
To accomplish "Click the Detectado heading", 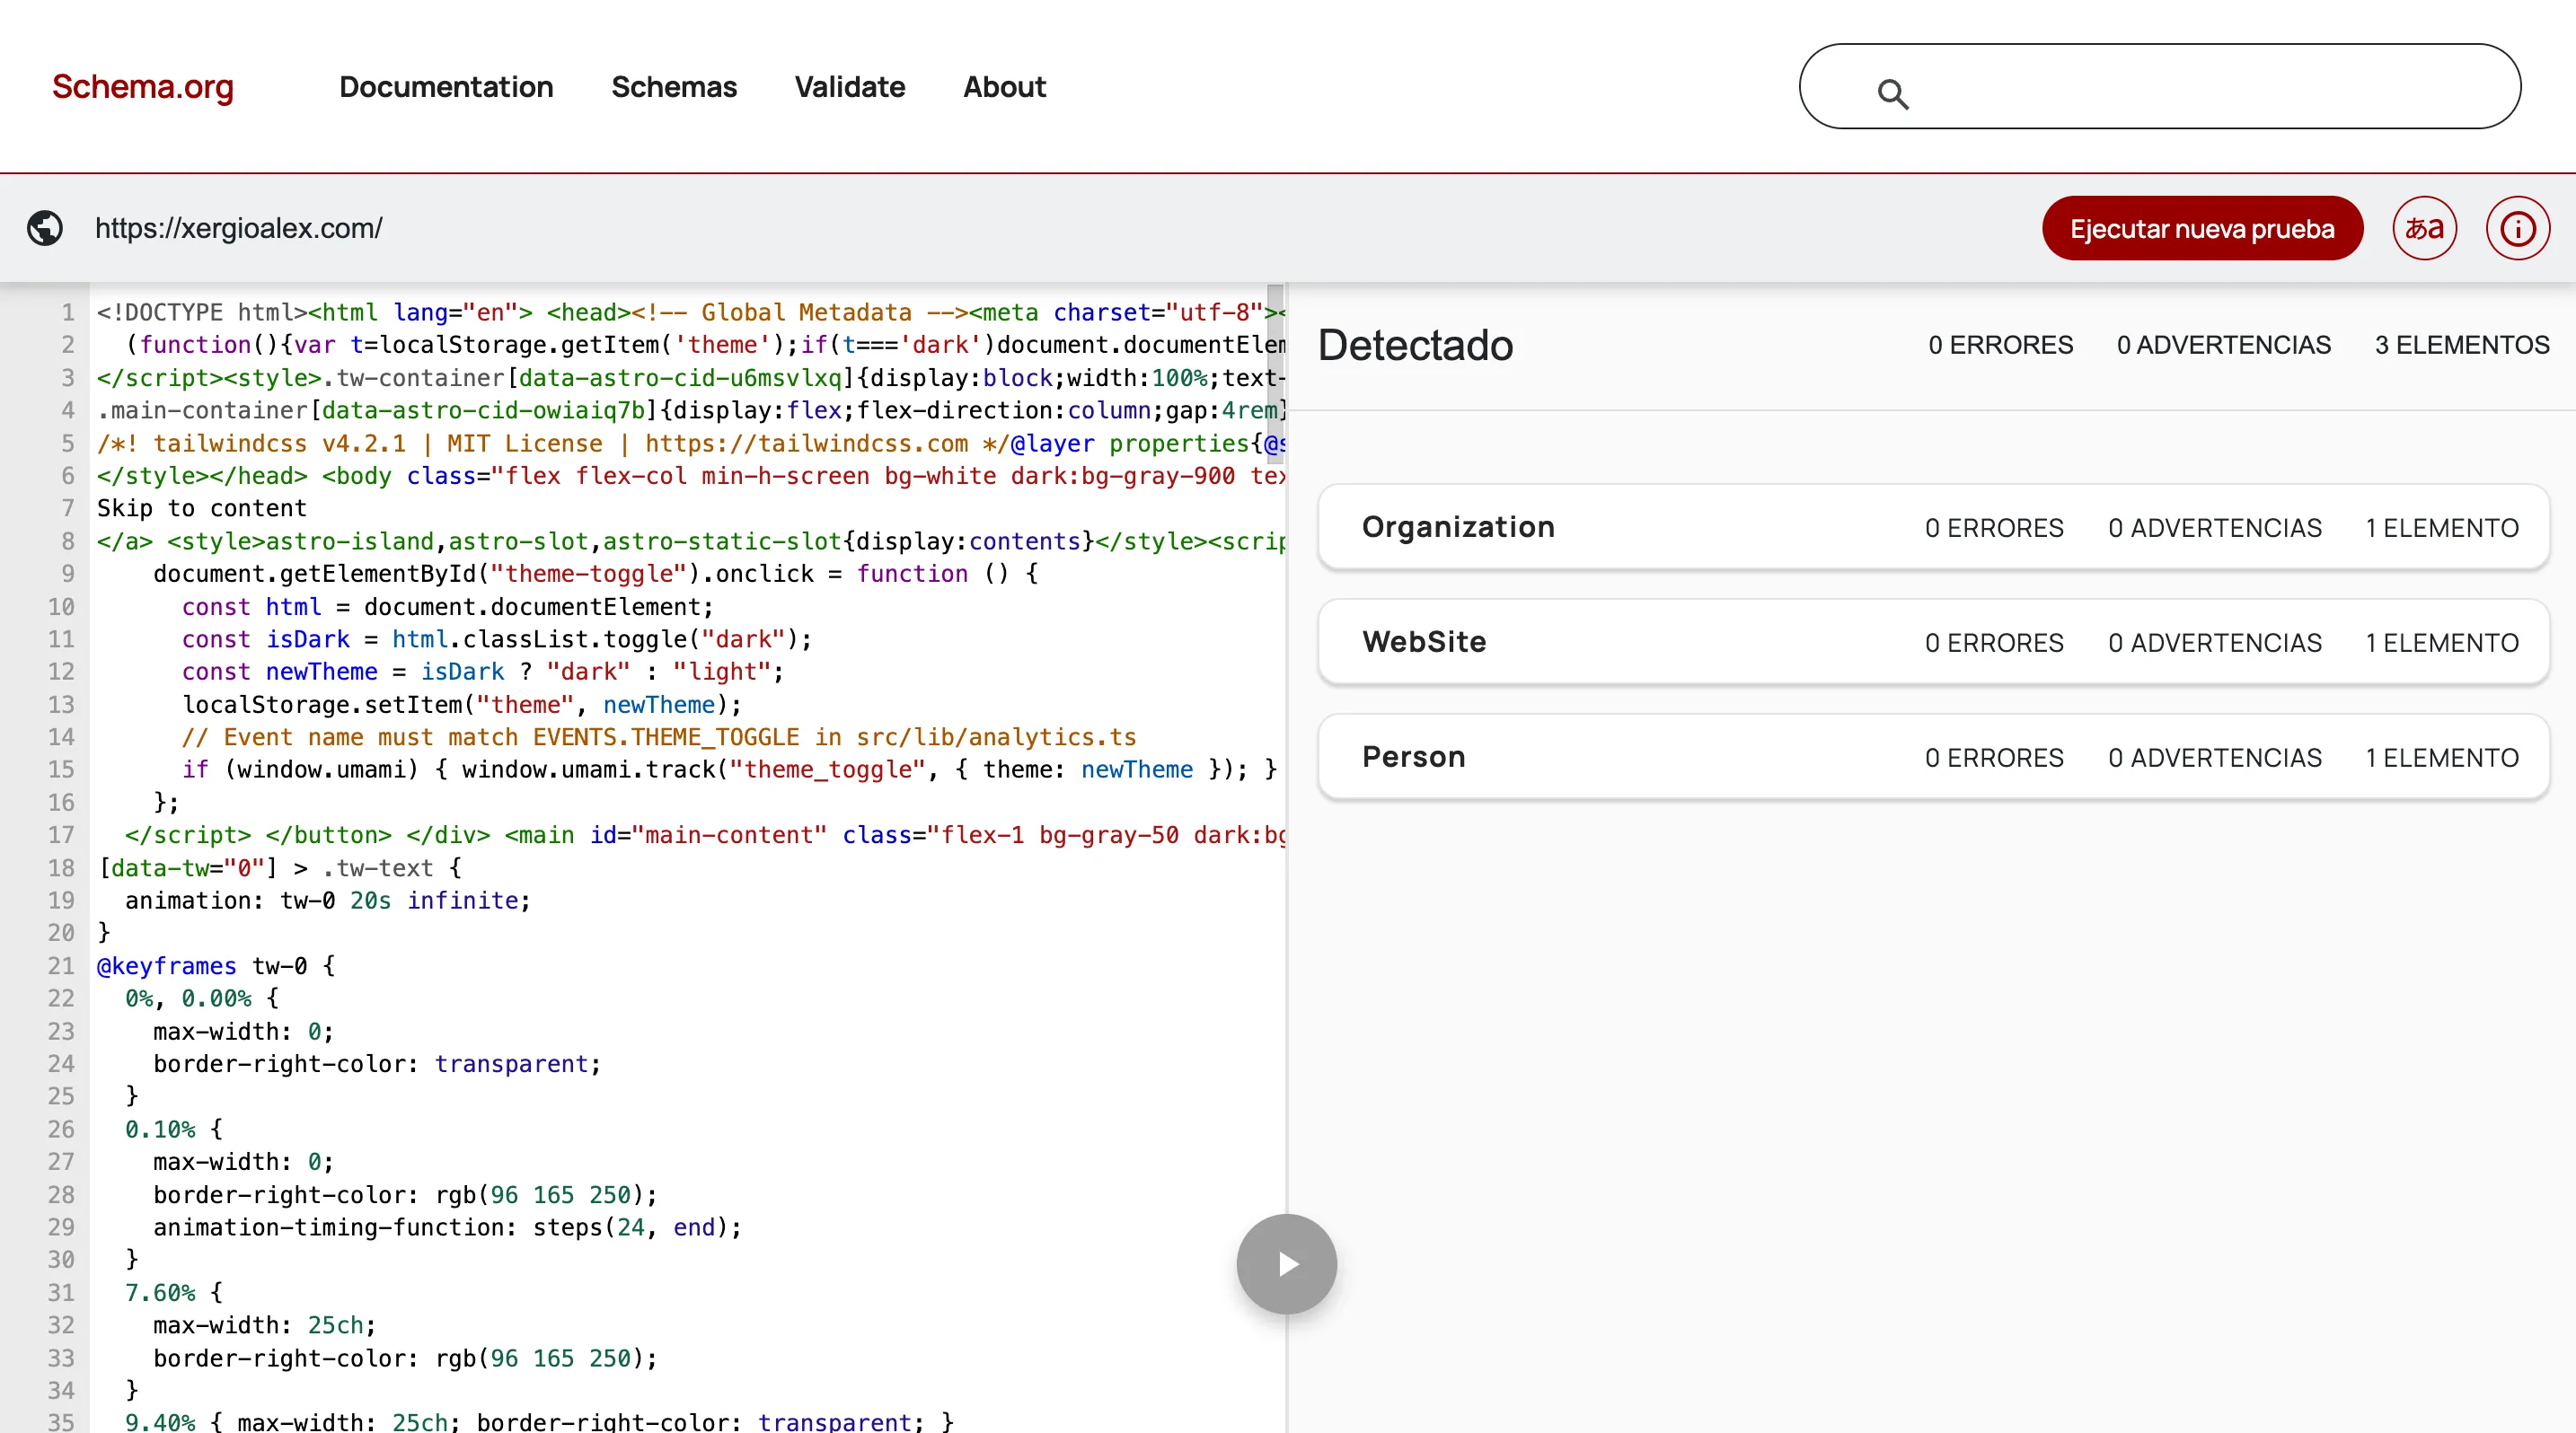I will coord(1415,347).
